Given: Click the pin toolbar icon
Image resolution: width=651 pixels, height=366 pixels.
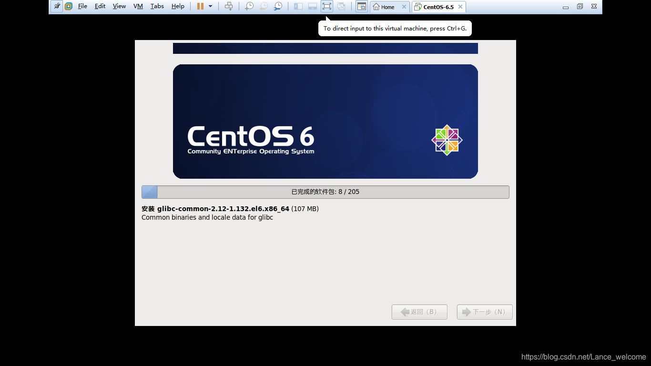Looking at the screenshot, I should [x=57, y=7].
